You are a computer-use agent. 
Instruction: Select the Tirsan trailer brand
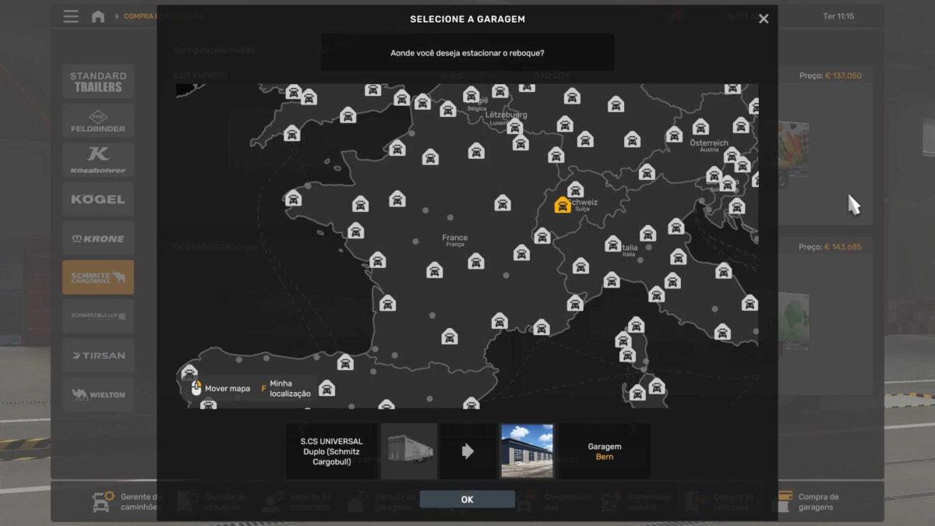[x=98, y=355]
